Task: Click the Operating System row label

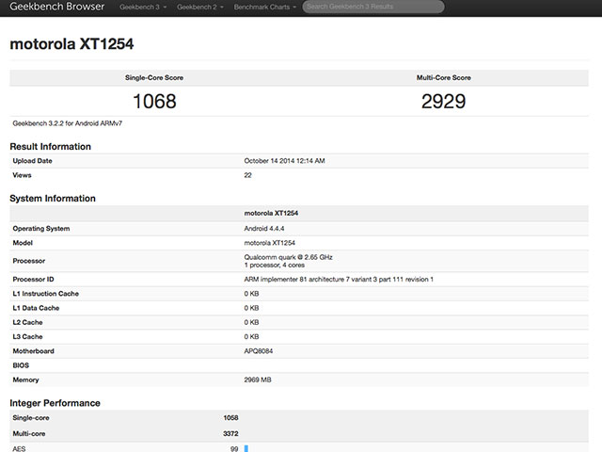Action: (x=41, y=228)
